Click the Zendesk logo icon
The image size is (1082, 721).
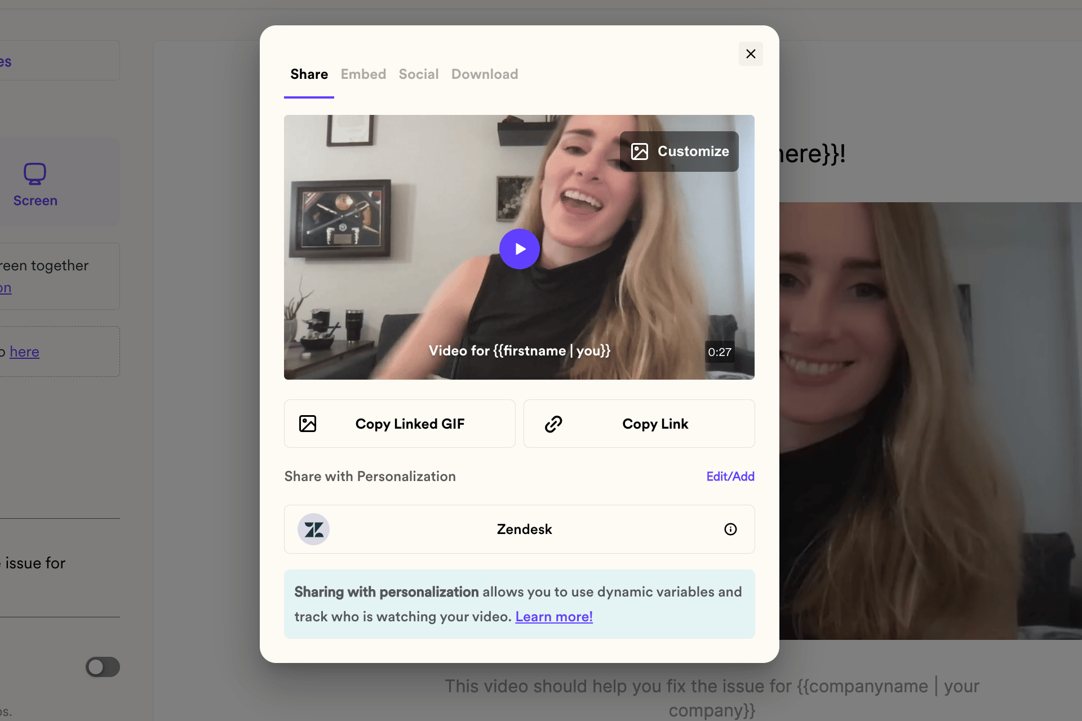point(313,529)
